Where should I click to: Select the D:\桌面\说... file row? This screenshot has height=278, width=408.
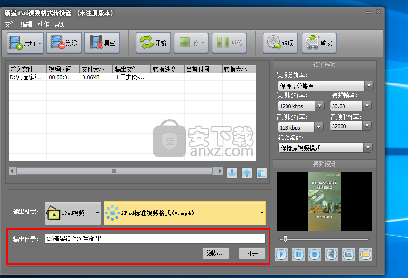click(132, 77)
